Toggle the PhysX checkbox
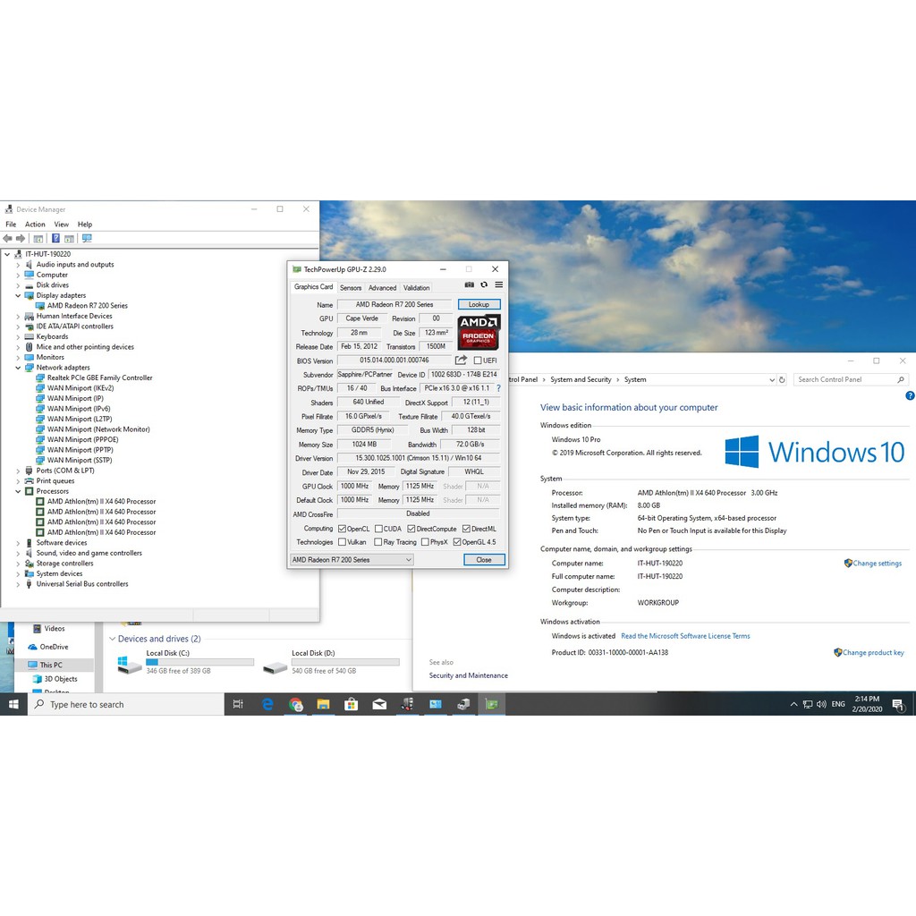The width and height of the screenshot is (916, 916). point(425,542)
